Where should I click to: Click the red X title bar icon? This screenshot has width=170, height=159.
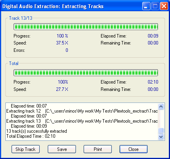pyautogui.click(x=164, y=6)
